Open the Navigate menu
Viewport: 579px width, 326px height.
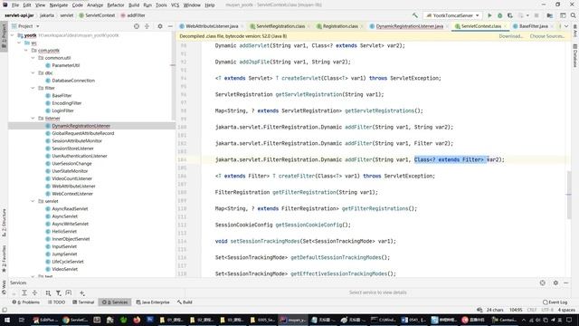58,5
